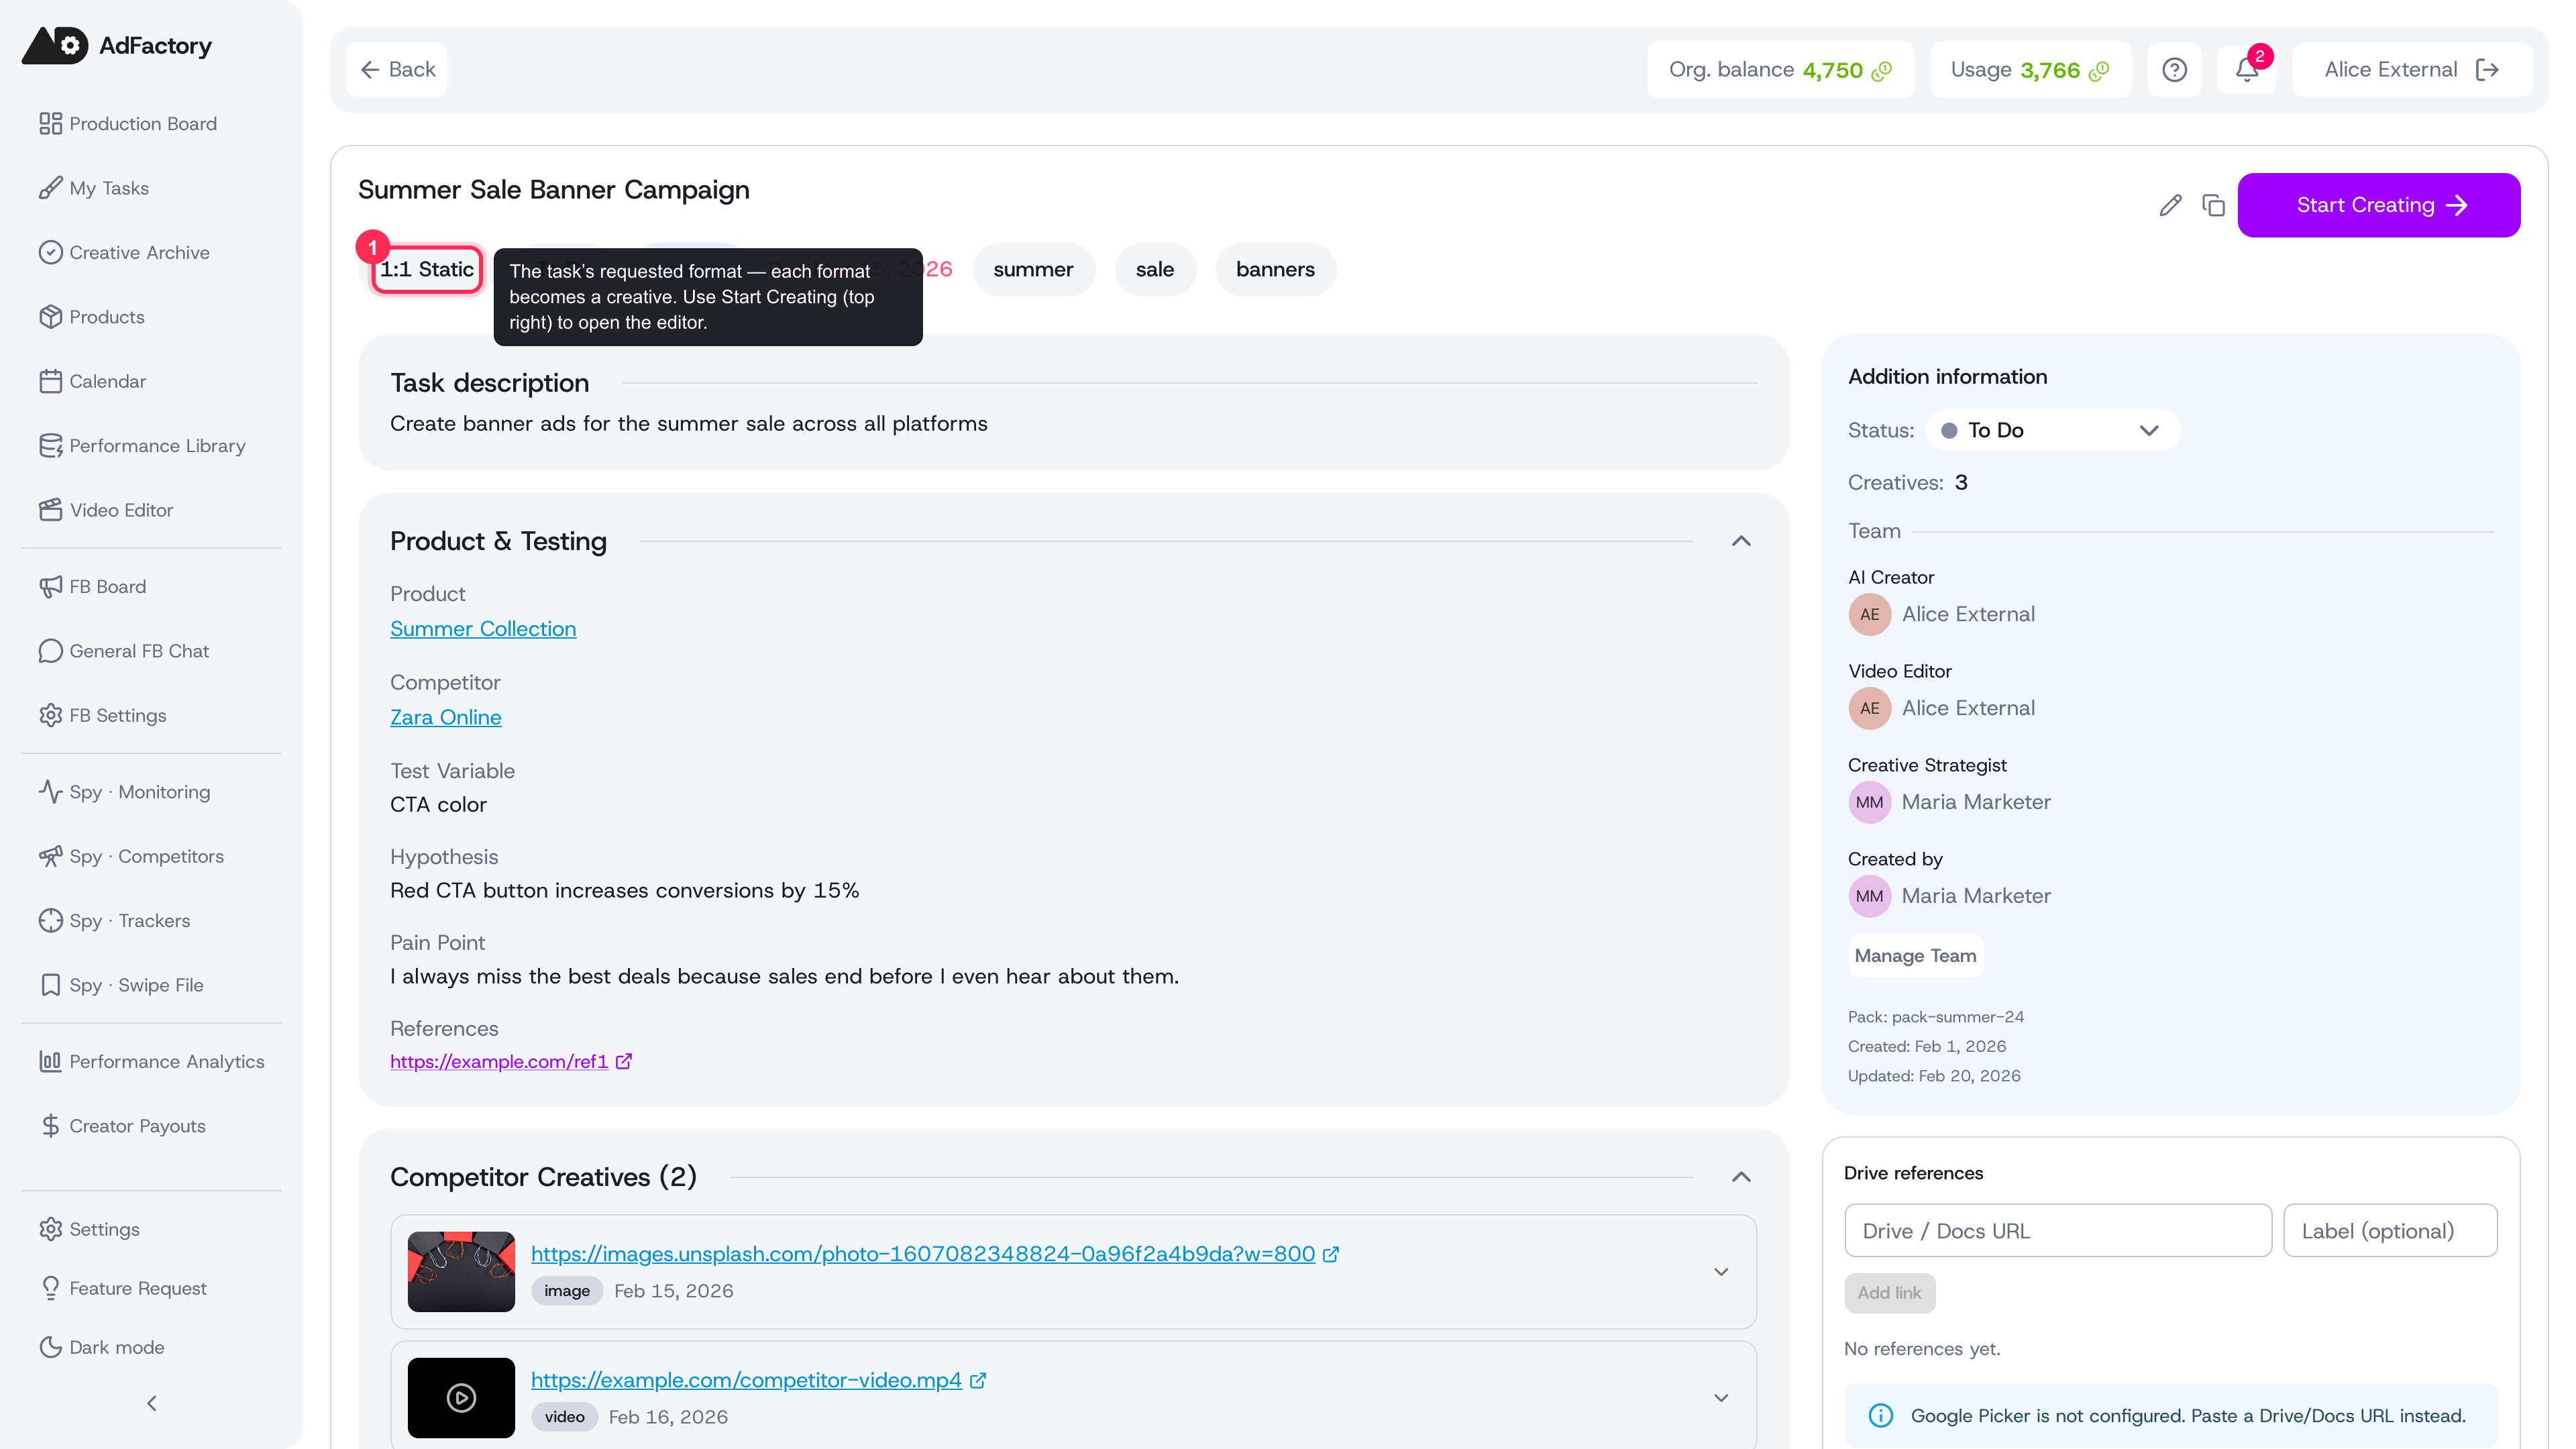Image resolution: width=2576 pixels, height=1449 pixels.
Task: Click the competitor image thumbnail
Action: pyautogui.click(x=461, y=1271)
